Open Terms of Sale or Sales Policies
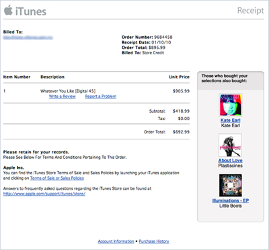Screen dimensions: 269x250 point(57,178)
